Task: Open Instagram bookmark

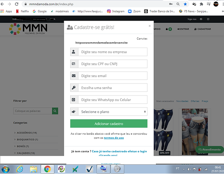Action: point(116,11)
